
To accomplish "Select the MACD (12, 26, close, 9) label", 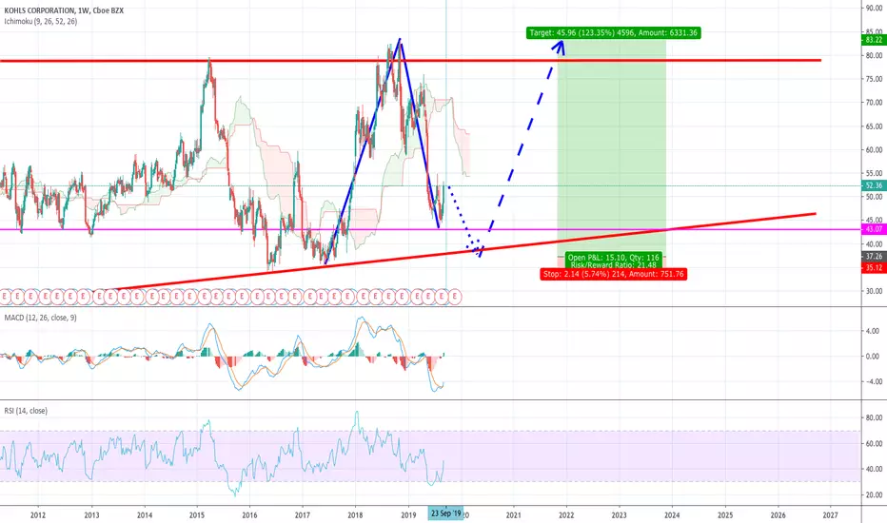I will click(40, 318).
